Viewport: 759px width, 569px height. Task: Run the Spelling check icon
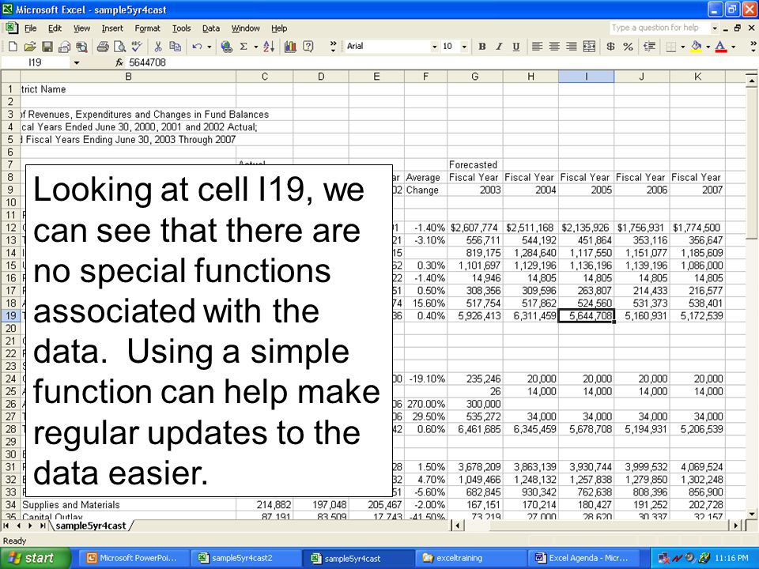(x=137, y=47)
